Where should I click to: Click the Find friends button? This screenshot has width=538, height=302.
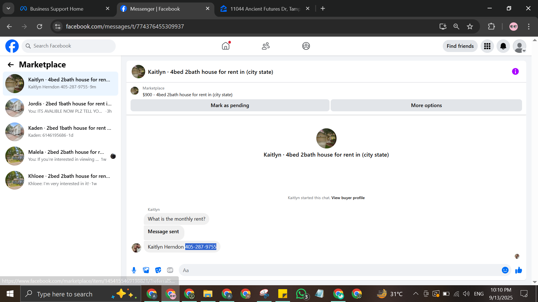tap(460, 46)
